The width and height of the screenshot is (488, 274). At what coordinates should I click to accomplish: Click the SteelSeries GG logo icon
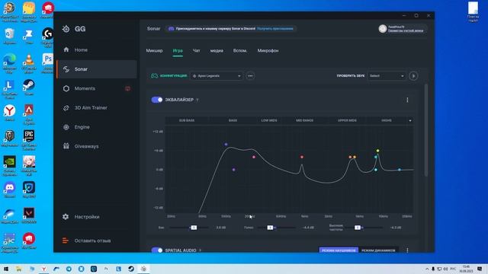[x=66, y=29]
